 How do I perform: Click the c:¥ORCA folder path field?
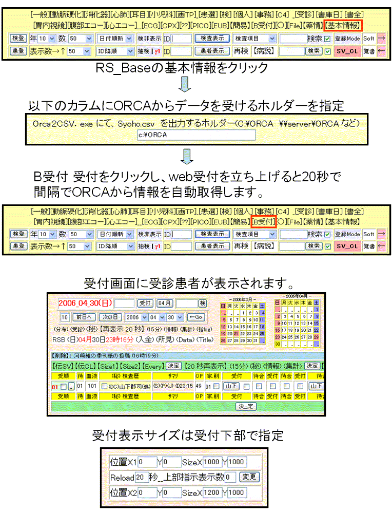(x=197, y=135)
